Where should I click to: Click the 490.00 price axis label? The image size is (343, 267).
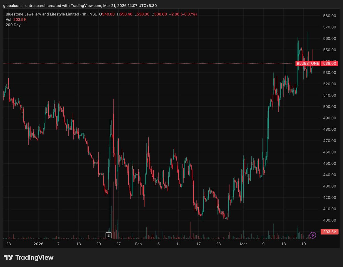click(329, 118)
